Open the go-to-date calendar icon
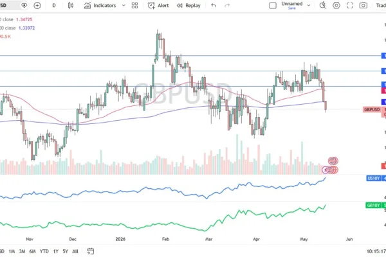386x257 pixels. [90, 251]
